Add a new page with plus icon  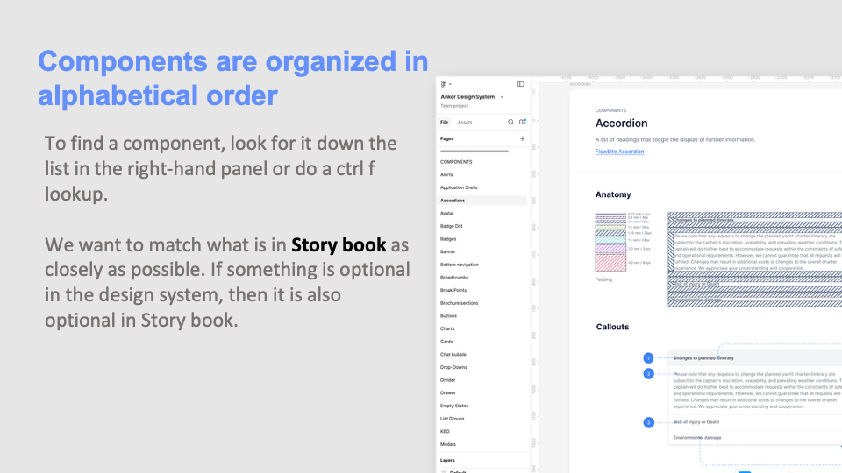(x=523, y=138)
